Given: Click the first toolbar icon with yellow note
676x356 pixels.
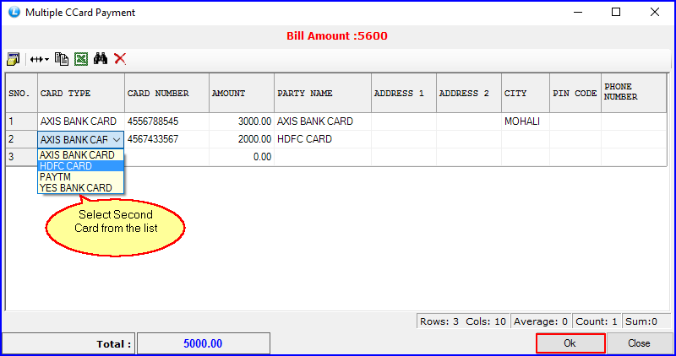Looking at the screenshot, I should pos(14,59).
